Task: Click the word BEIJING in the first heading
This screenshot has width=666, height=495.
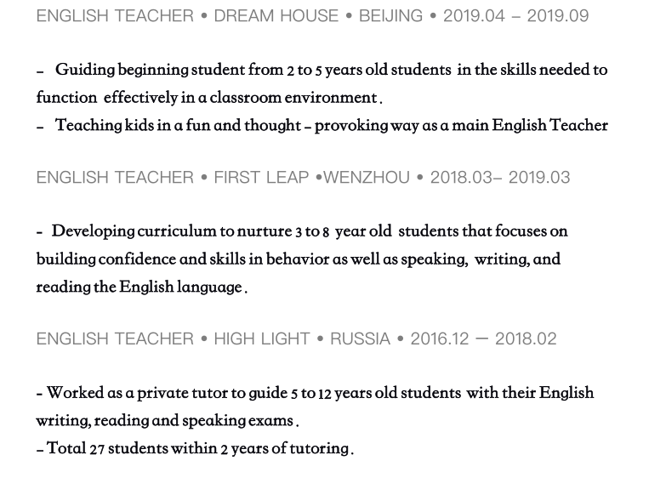Action: (x=390, y=16)
